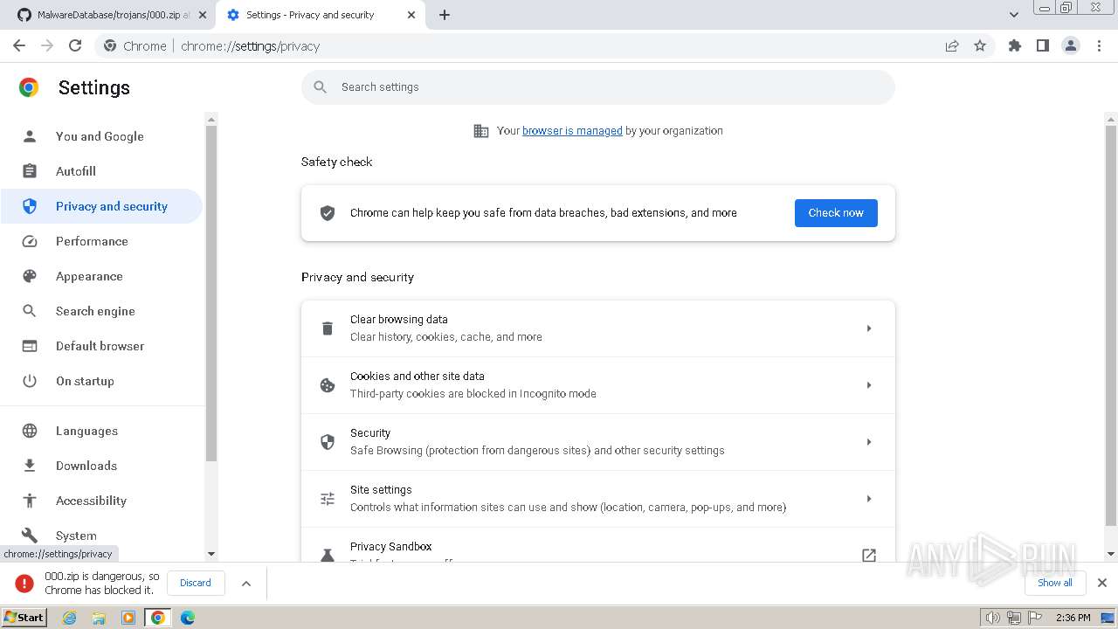Expand options caret for 000.zip download
Image resolution: width=1118 pixels, height=629 pixels.
pos(246,584)
